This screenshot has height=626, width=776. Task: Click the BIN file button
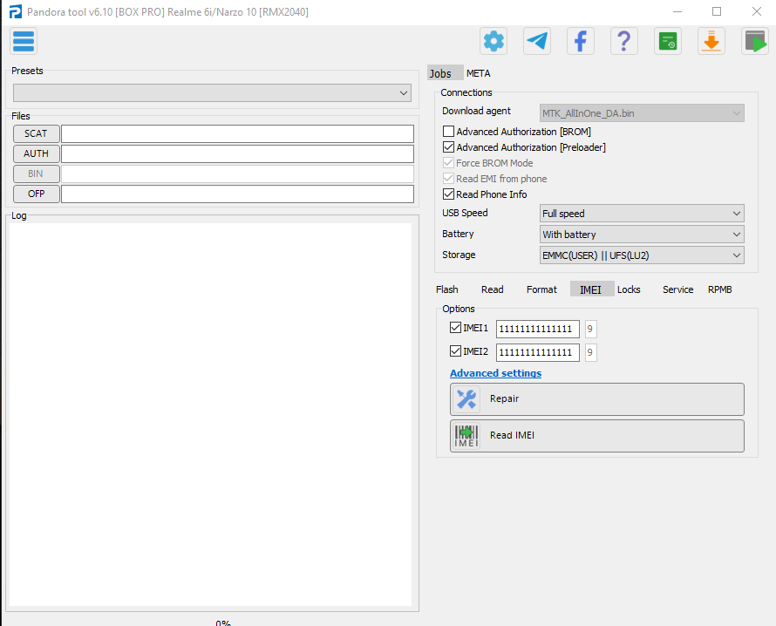[x=36, y=174]
